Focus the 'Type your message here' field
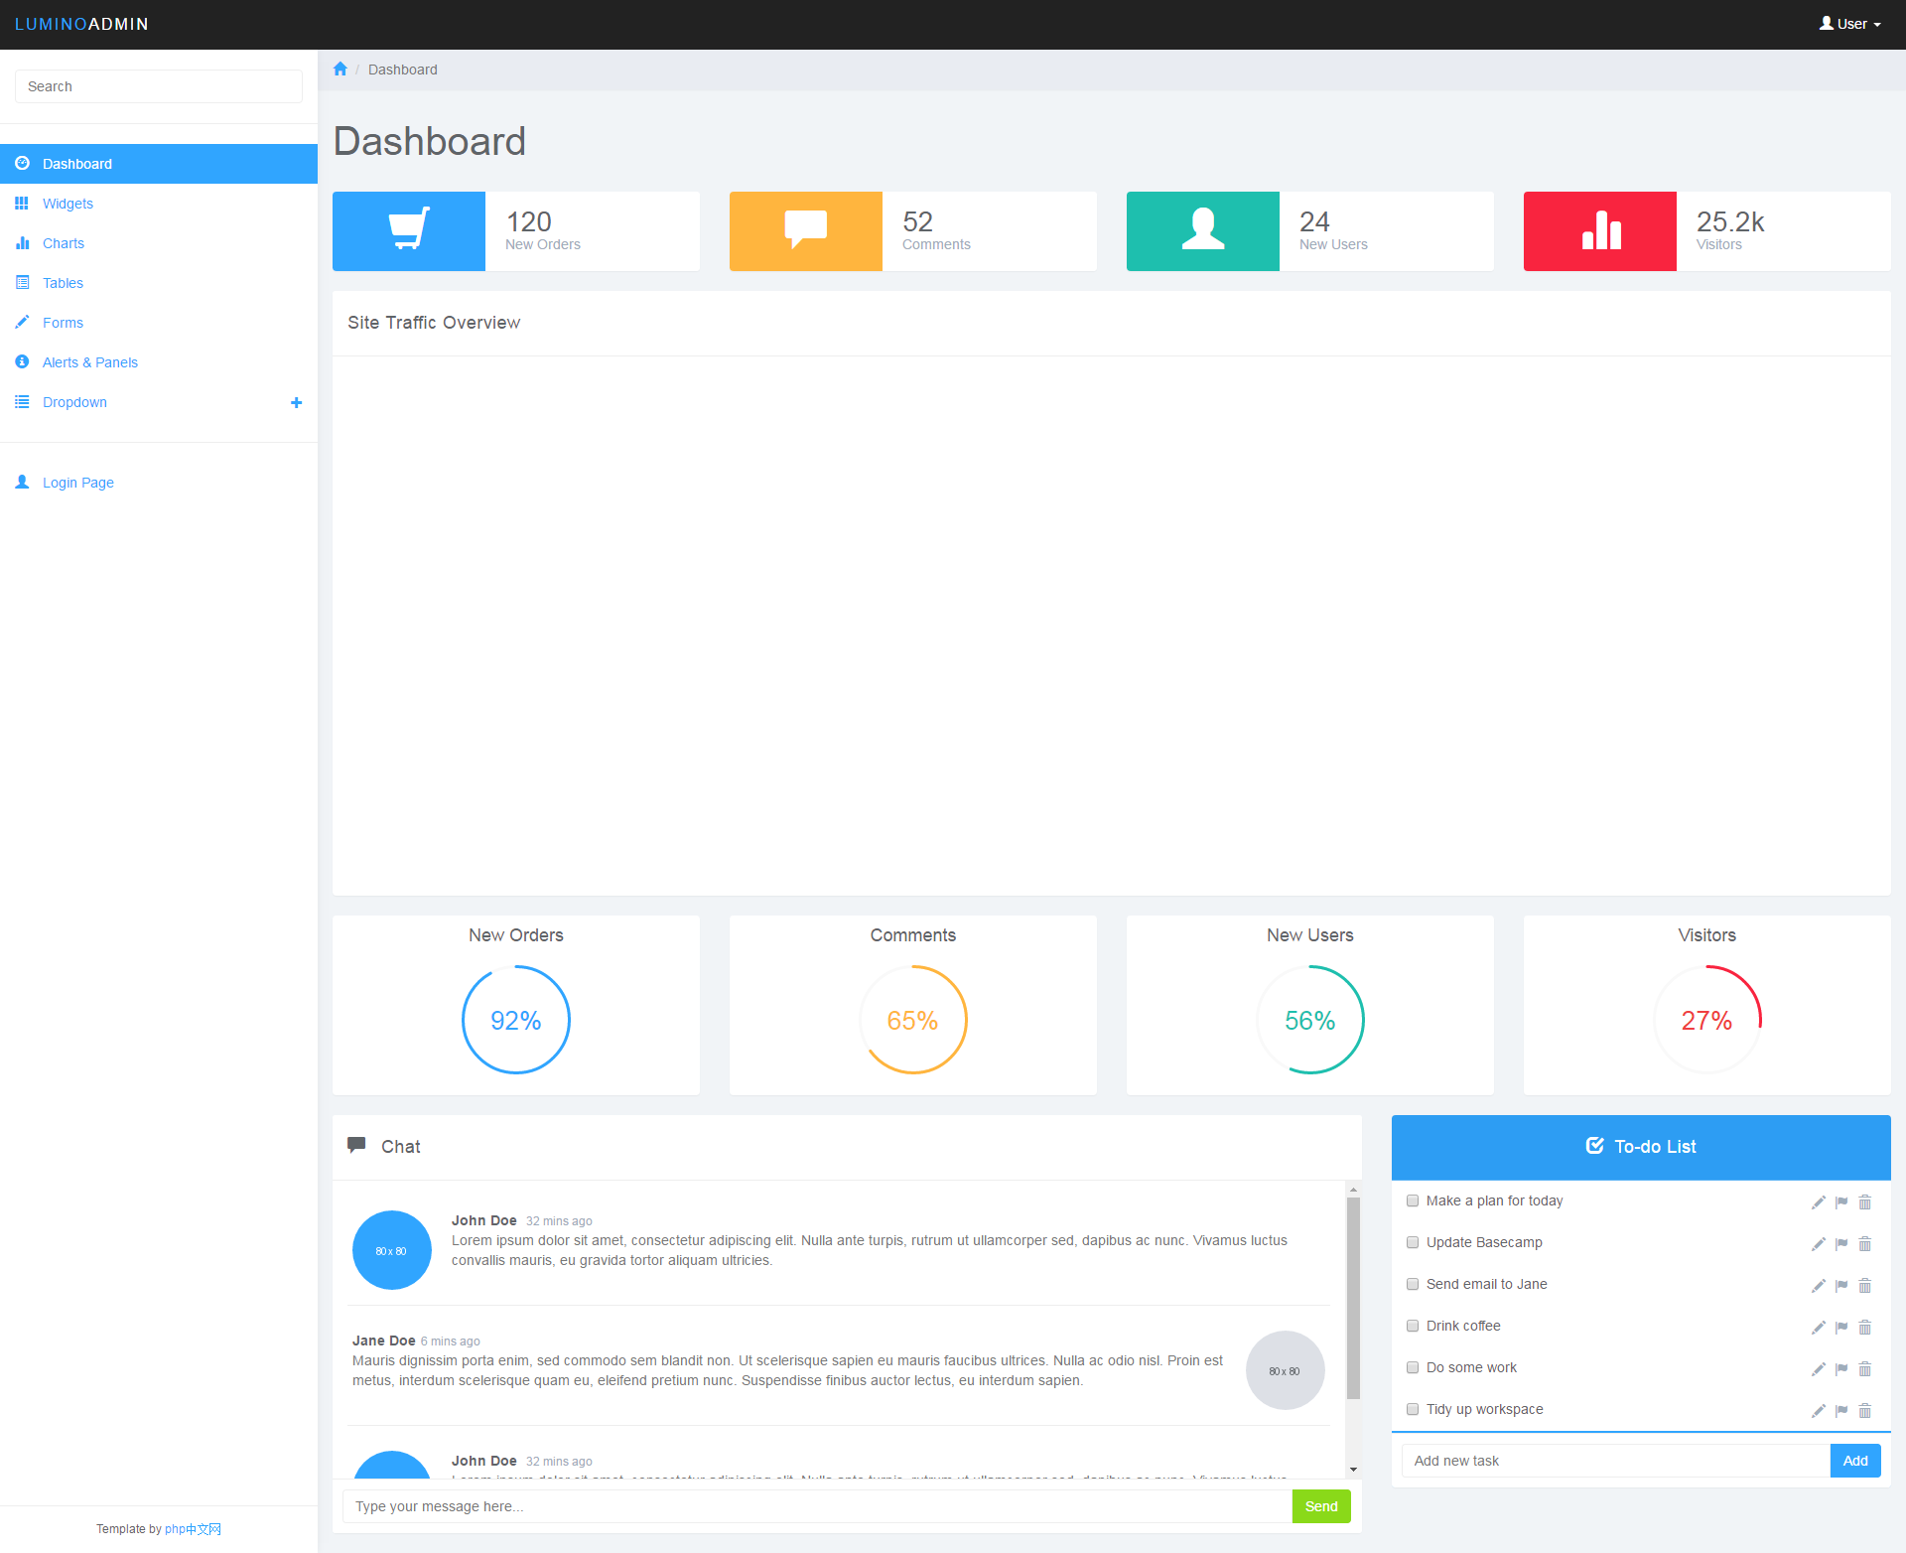 pyautogui.click(x=817, y=1506)
